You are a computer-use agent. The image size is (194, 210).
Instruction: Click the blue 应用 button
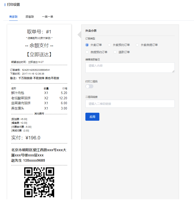tap(92, 117)
